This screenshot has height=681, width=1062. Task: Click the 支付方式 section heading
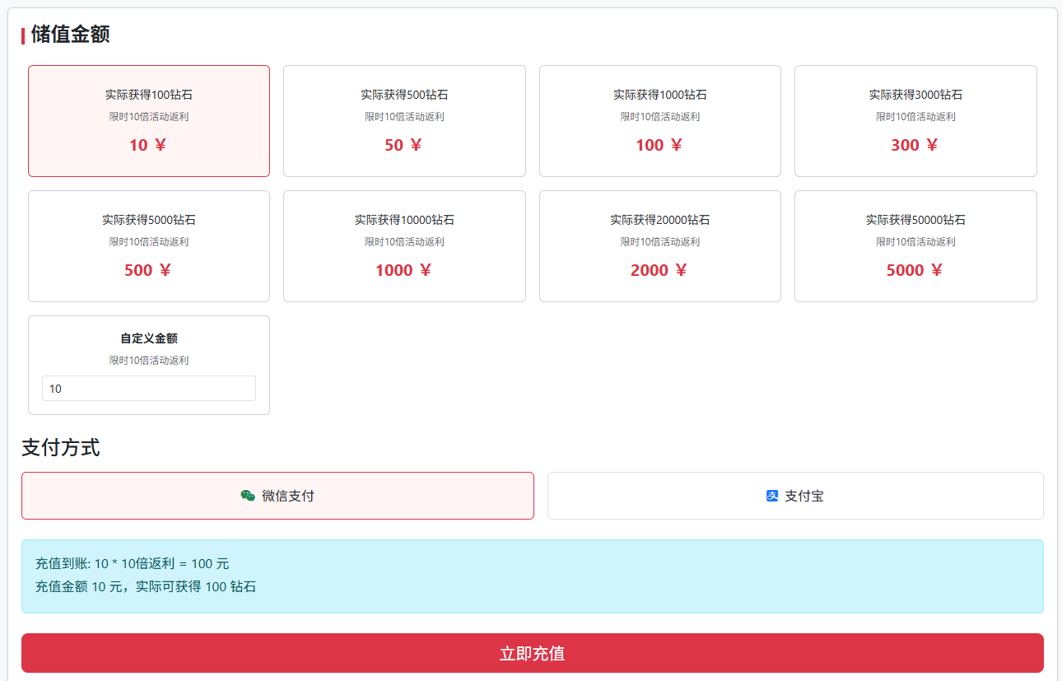point(61,448)
